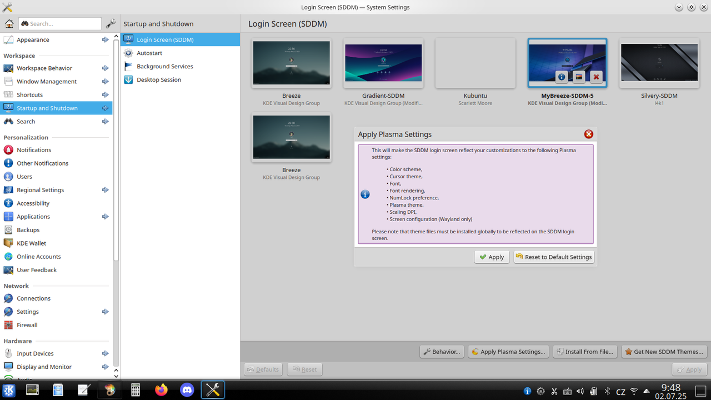Image resolution: width=711 pixels, height=400 pixels.
Task: Open the Wi-Fi network tray icon
Action: click(634, 391)
